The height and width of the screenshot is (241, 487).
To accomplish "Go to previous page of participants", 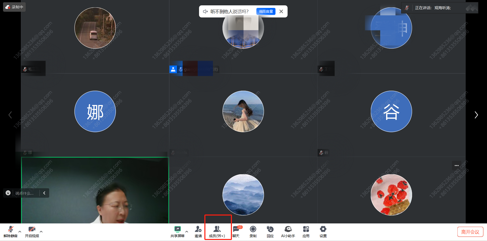I will click(x=10, y=115).
